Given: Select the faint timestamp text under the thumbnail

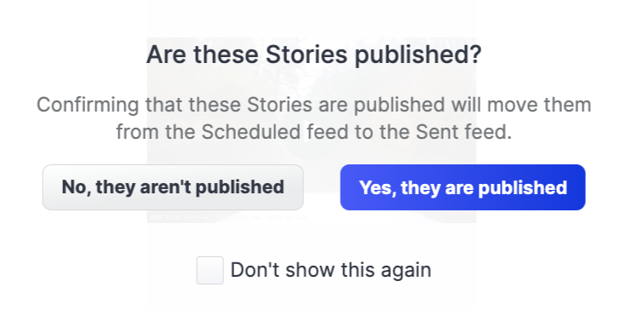Looking at the screenshot, I should [x=228, y=217].
